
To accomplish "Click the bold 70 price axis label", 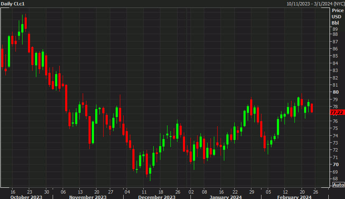I will 335,164.
